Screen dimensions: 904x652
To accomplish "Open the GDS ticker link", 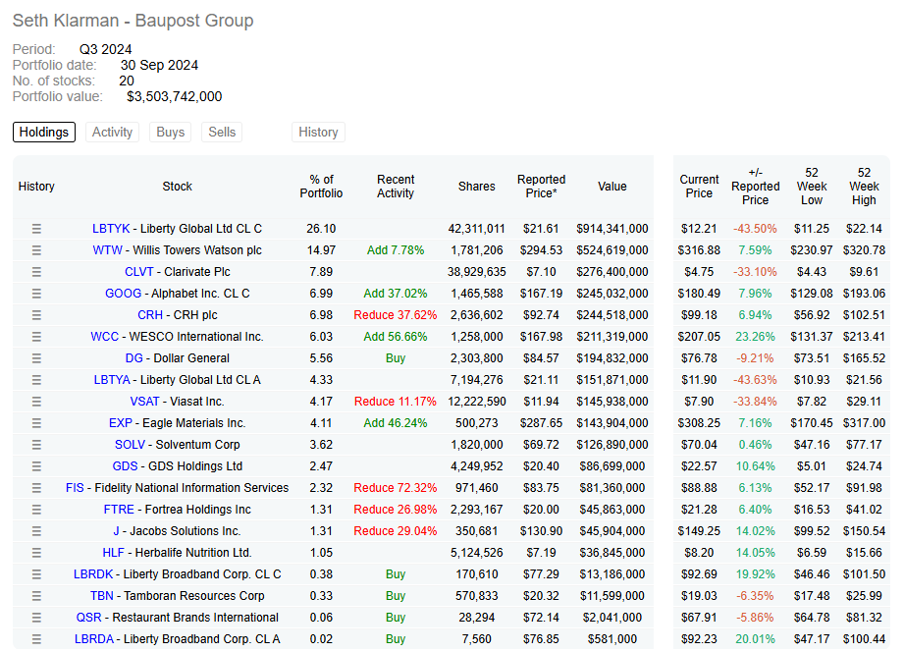I will click(125, 466).
